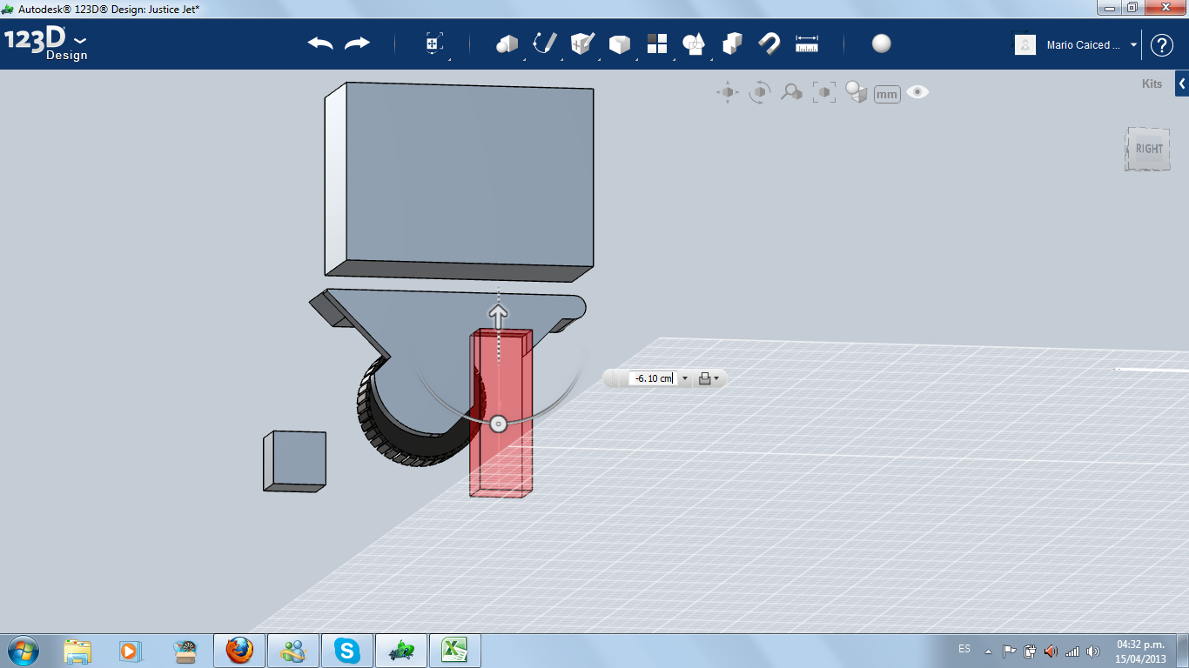The width and height of the screenshot is (1189, 668).
Task: Select the Zoom magnifier tool
Action: (x=791, y=92)
